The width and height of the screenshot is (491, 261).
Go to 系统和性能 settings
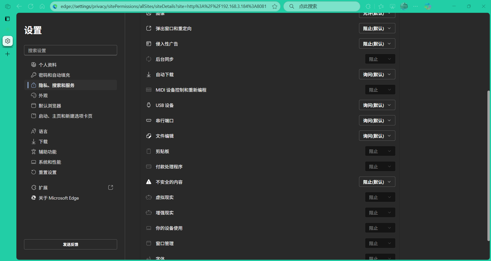(50, 162)
